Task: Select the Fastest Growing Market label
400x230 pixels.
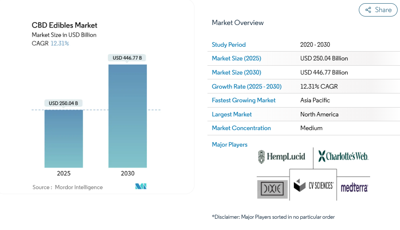Action: 243,100
